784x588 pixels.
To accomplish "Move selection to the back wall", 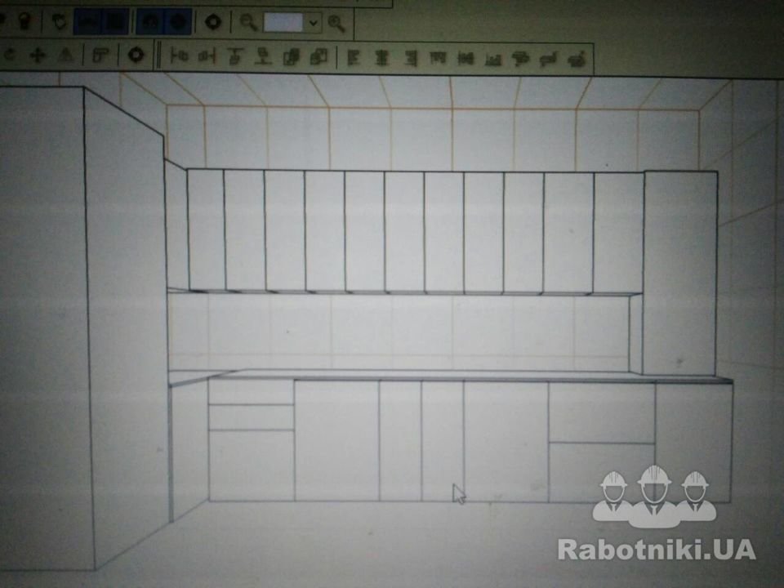I will [x=318, y=57].
